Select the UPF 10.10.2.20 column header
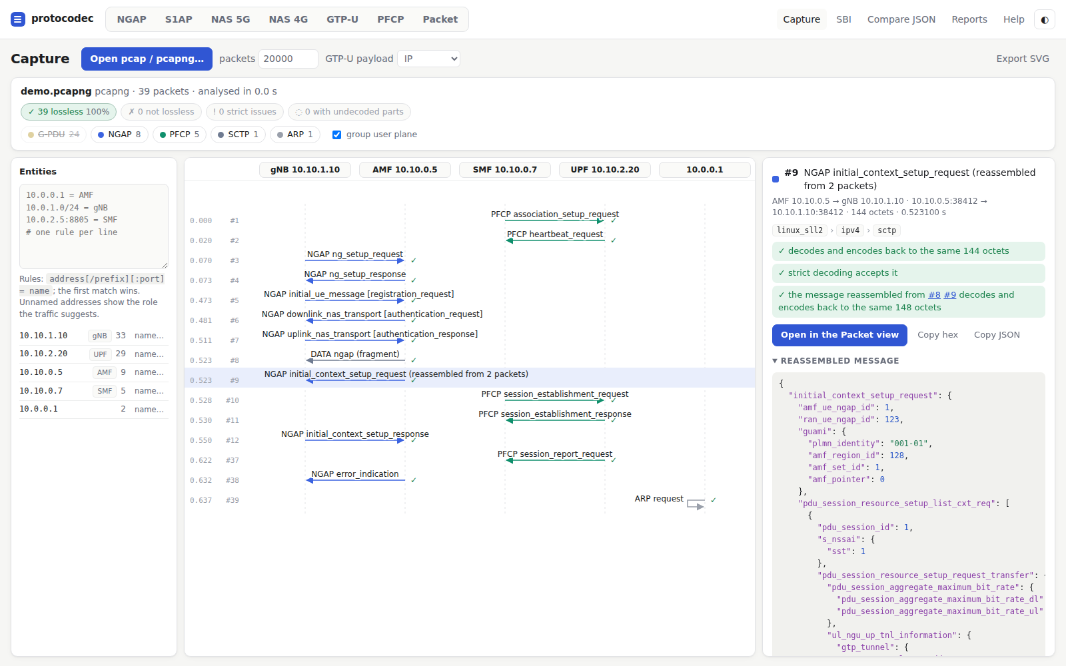This screenshot has width=1066, height=666. tap(605, 170)
